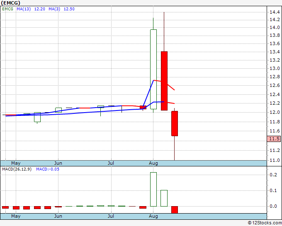
Task: Select the large red candlestick topping at 13.4
Action: click(x=164, y=81)
